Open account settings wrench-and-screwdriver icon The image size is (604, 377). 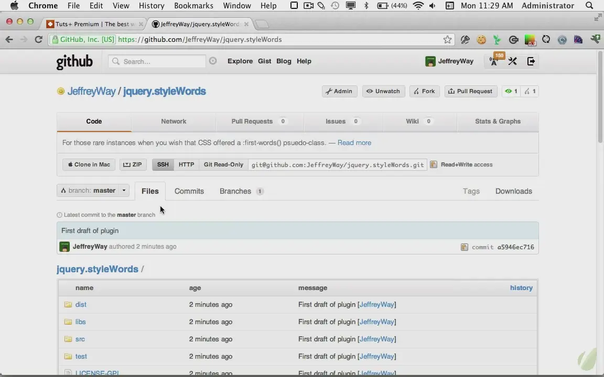click(512, 61)
